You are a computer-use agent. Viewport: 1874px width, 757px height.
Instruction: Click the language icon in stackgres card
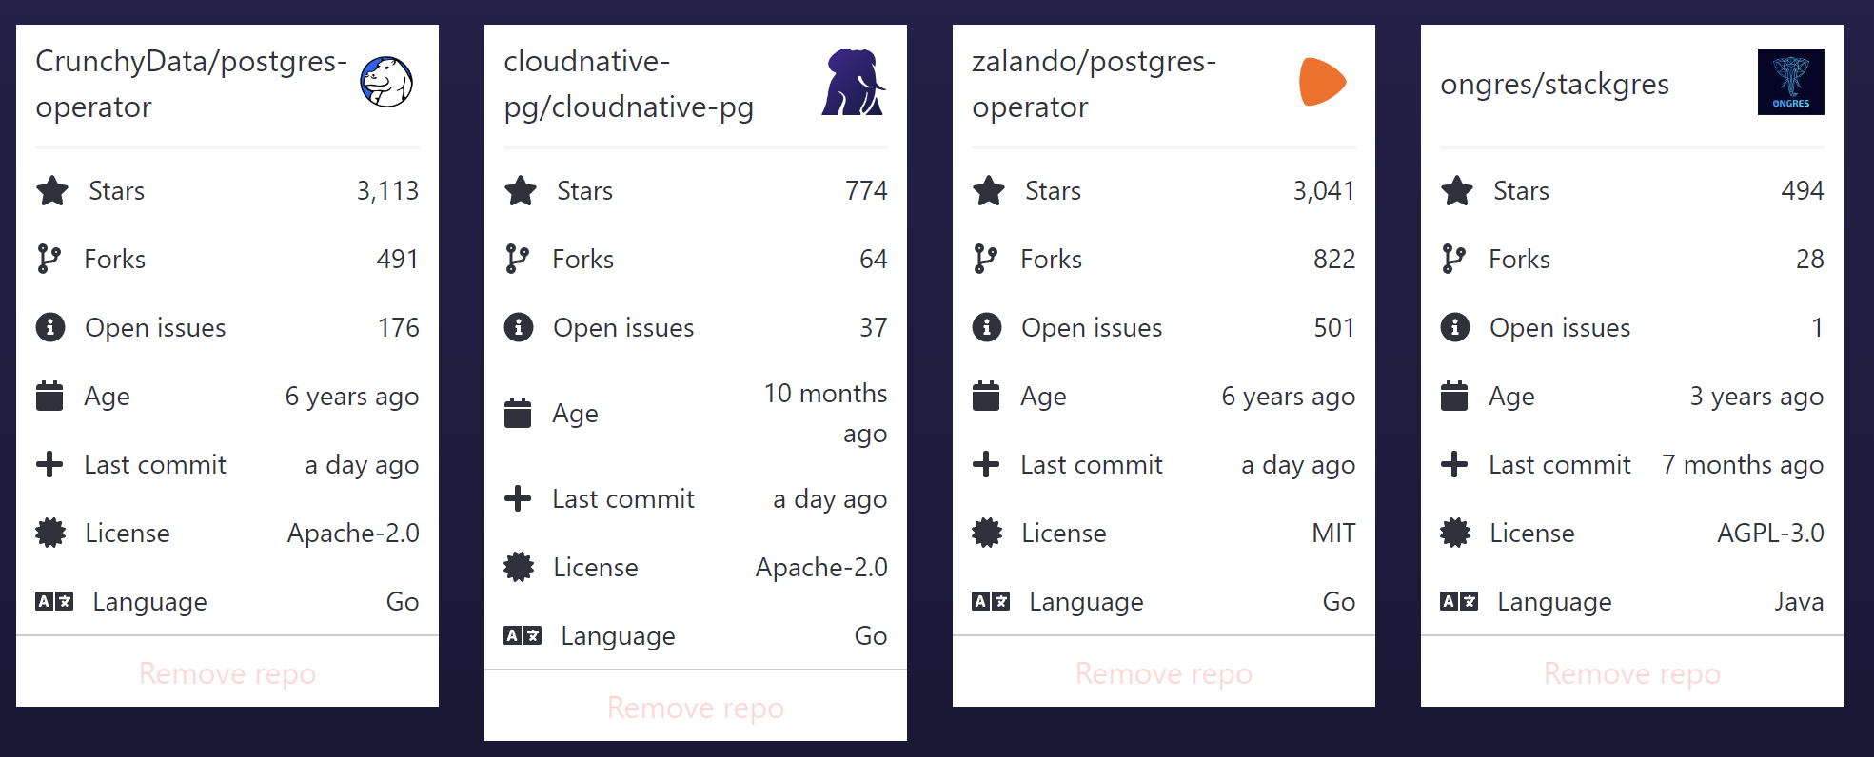1459,601
